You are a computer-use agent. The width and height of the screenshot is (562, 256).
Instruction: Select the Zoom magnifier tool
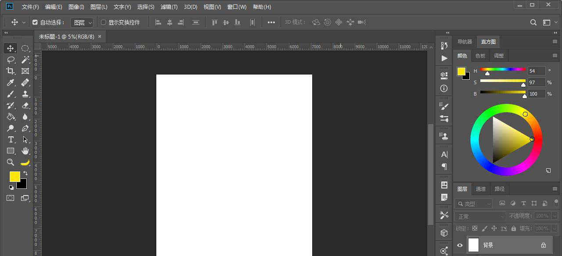pos(11,162)
